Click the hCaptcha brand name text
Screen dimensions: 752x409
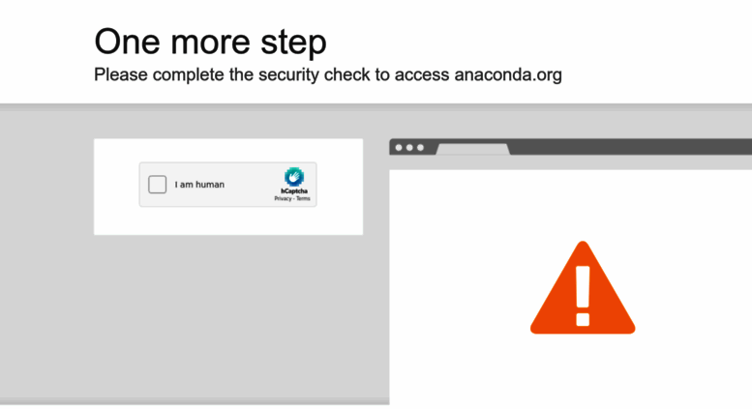coord(294,191)
